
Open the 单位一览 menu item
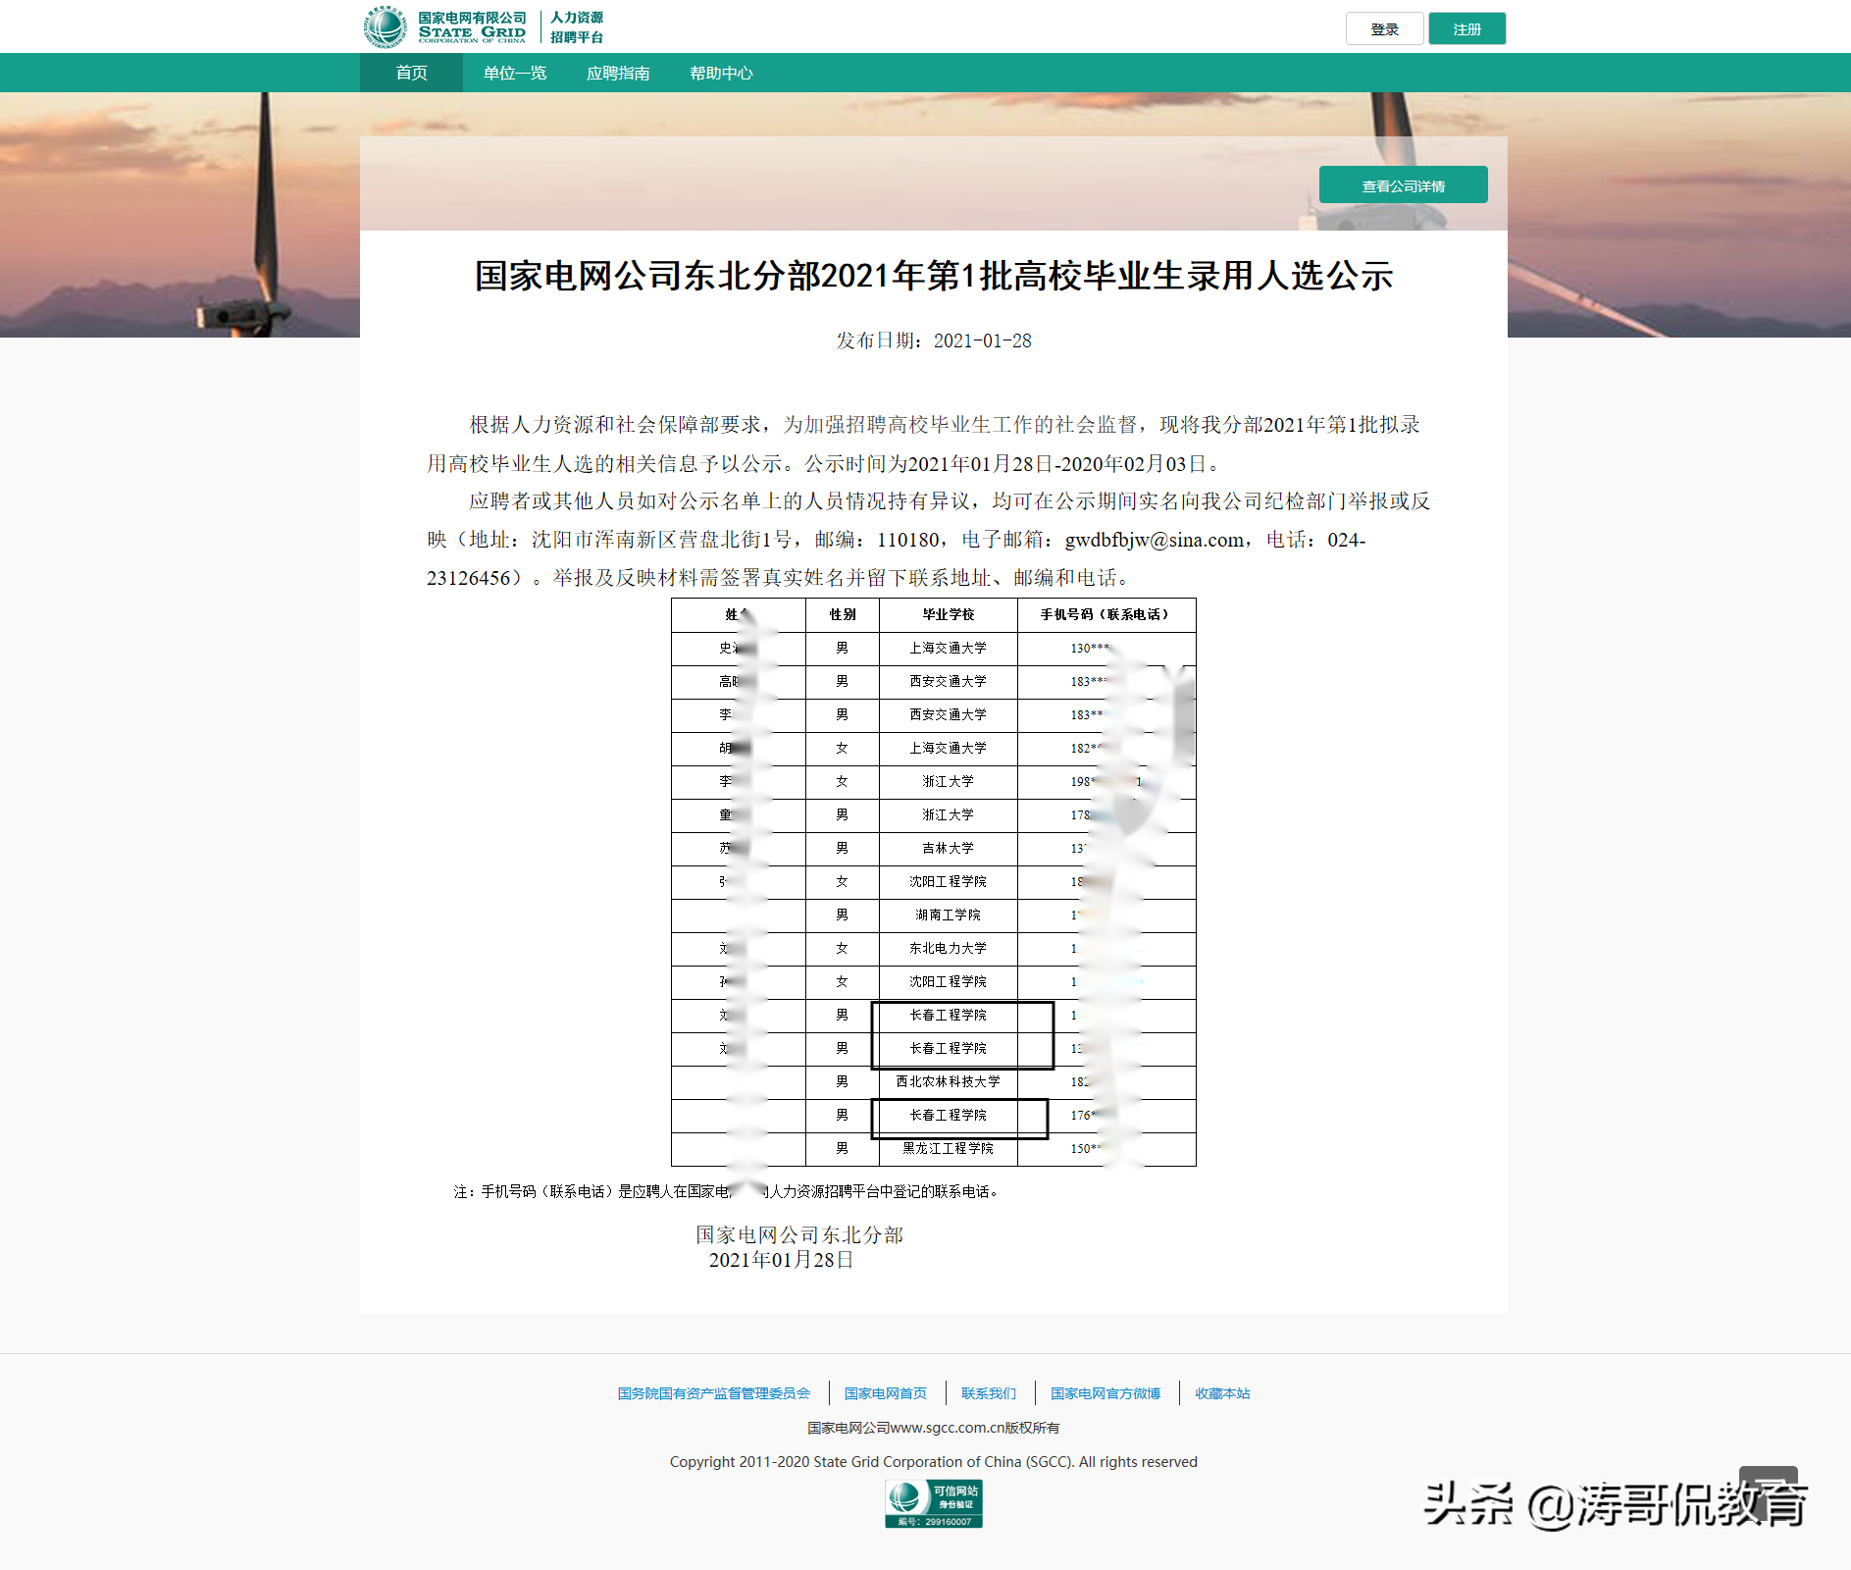(514, 72)
